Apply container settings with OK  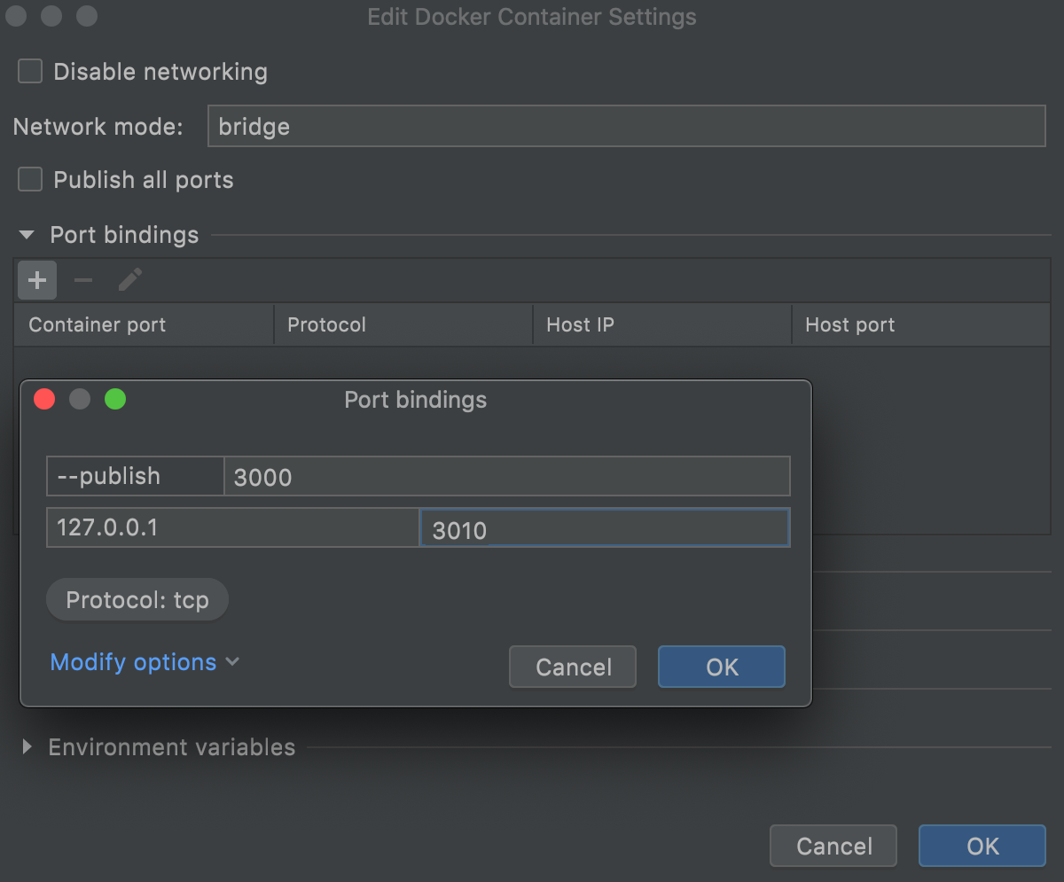pyautogui.click(x=982, y=846)
